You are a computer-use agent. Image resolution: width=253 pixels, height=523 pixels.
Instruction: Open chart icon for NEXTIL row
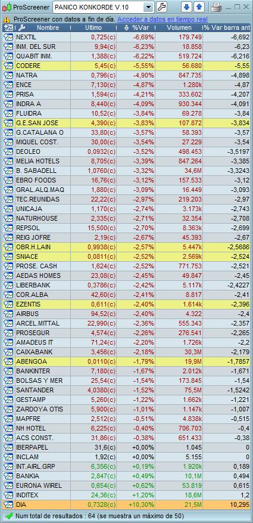tap(8, 38)
